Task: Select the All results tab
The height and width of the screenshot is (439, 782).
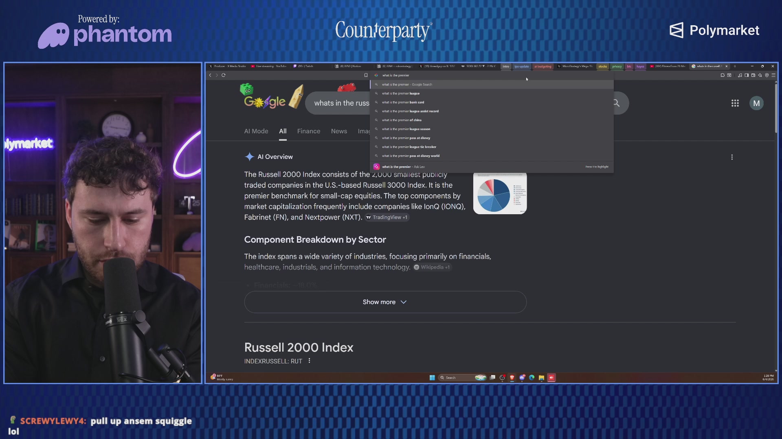Action: click(283, 131)
